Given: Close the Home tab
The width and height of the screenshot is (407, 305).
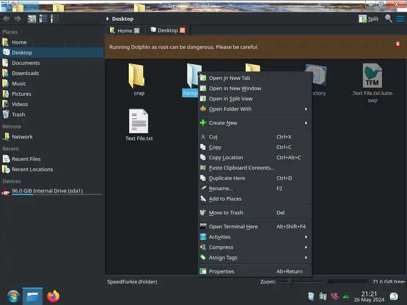Looking at the screenshot, I should click(137, 31).
